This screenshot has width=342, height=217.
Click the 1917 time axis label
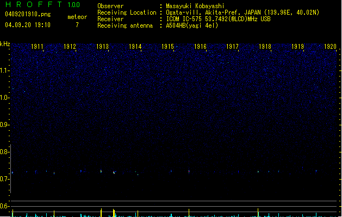coord(233,47)
